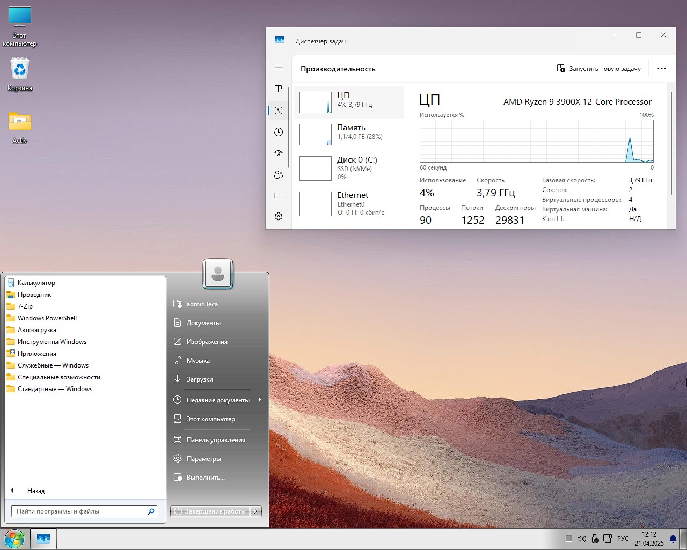Select the Ethernet resource in the Performance list

coord(349,203)
